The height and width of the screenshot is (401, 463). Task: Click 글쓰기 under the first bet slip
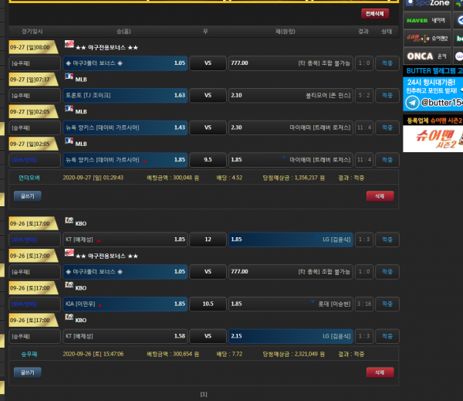click(x=27, y=196)
